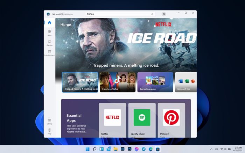Click the VIE input language indicator
245x153 pixels.
coord(216,149)
